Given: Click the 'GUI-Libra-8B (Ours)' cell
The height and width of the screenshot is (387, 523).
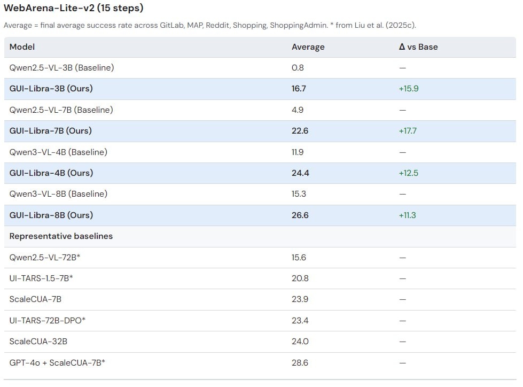Looking at the screenshot, I should coord(51,215).
